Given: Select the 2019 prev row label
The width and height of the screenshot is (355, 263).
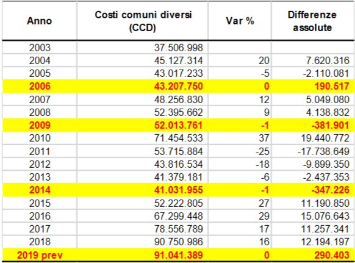Looking at the screenshot, I should click(x=40, y=255).
